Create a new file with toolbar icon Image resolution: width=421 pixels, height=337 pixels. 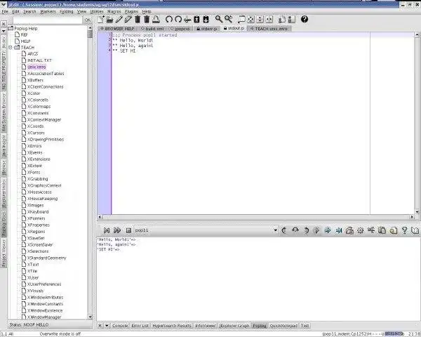click(x=101, y=20)
